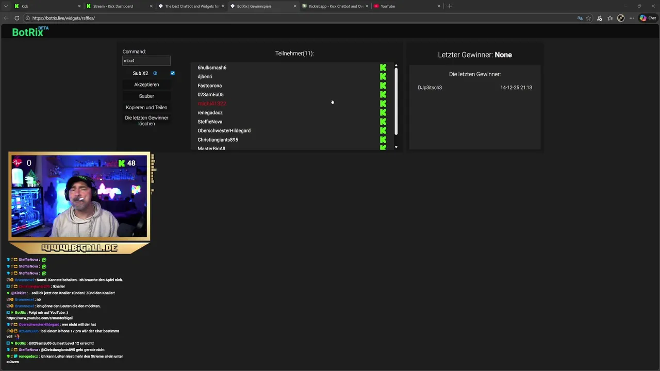This screenshot has height=371, width=660.
Task: Select SteffieNova in the Teilnehmer list
Action: click(210, 122)
